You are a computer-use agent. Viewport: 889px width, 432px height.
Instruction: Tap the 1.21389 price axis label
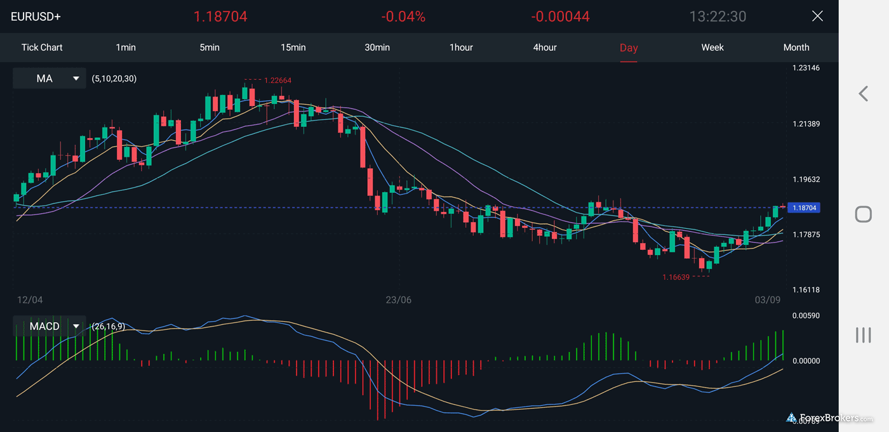[806, 124]
